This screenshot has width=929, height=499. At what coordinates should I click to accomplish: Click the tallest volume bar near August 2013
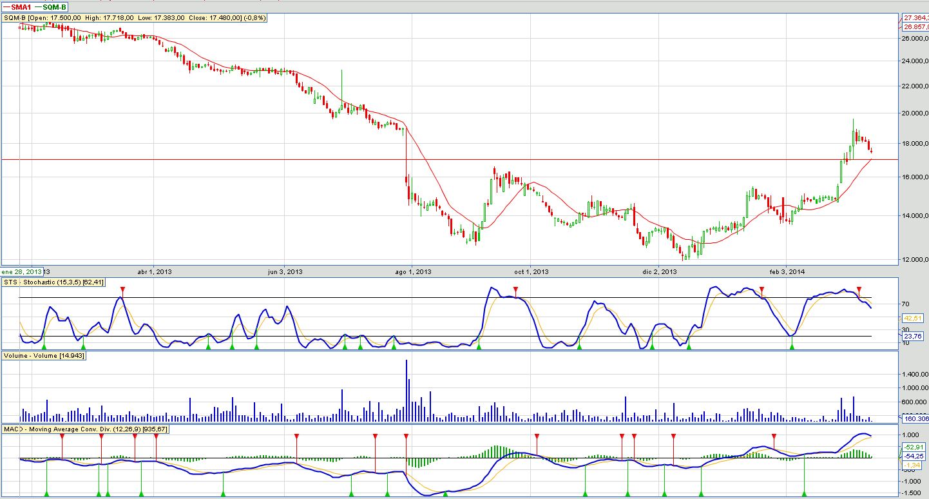(x=407, y=390)
